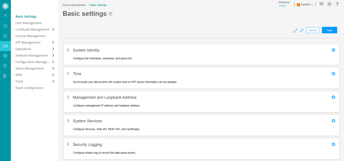The image size is (344, 161).
Task: Expand the System Identity section
Action: pyautogui.click(x=68, y=50)
